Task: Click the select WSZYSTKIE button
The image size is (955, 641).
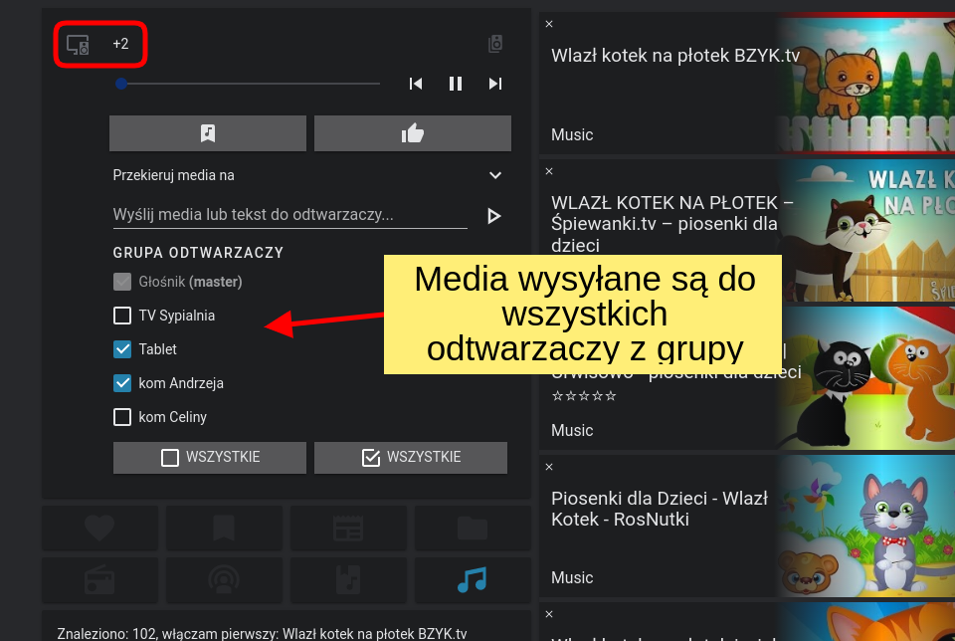Action: 411,458
